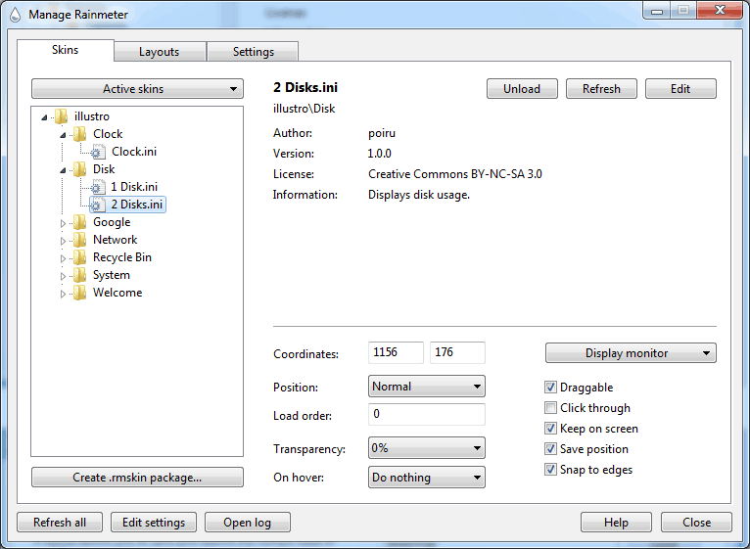Click the illustro\Disk path text

304,109
